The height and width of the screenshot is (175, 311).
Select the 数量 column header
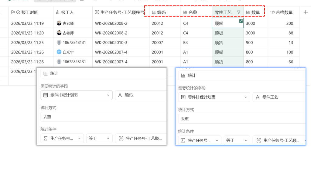point(256,12)
